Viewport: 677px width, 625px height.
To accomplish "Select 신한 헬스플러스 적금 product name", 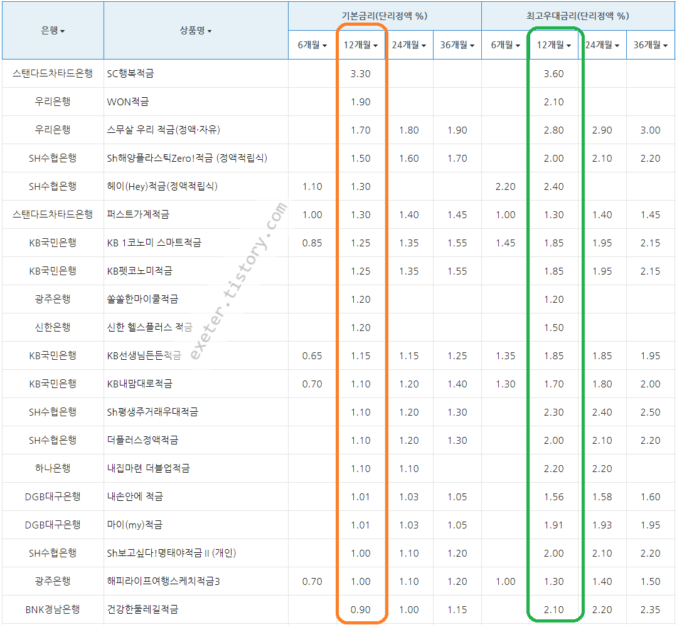I will coord(150,327).
